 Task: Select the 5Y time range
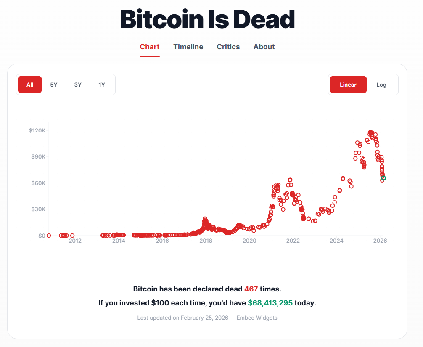coord(54,85)
